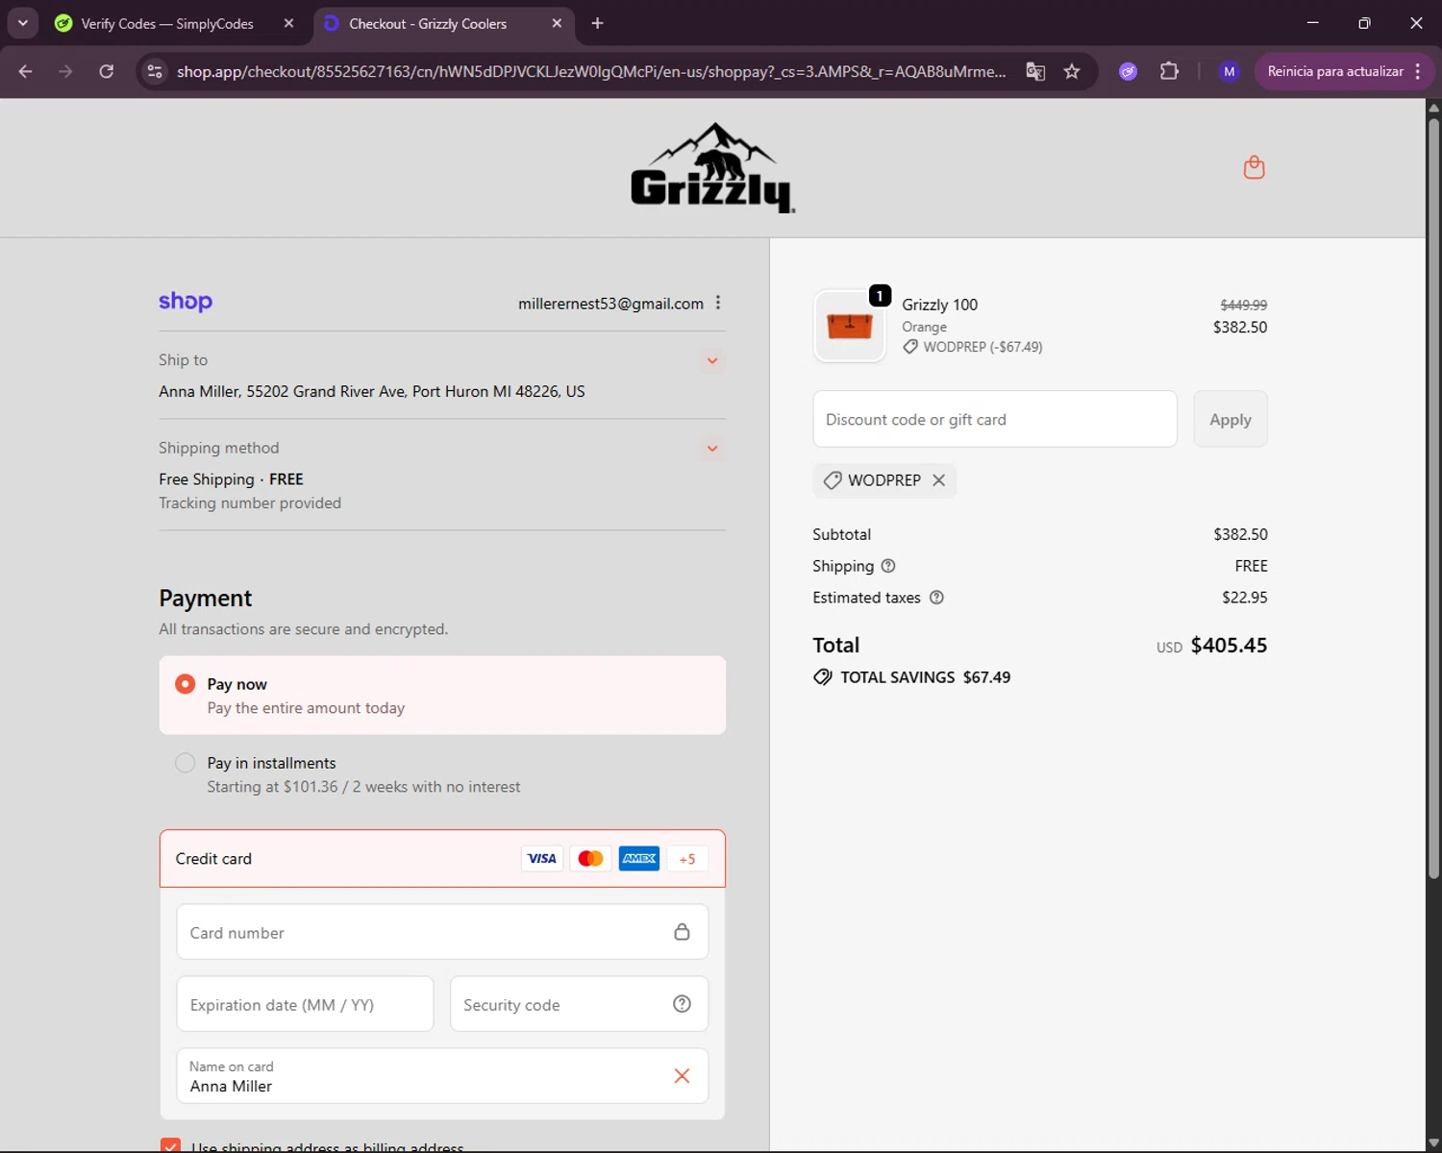Open the shopping bag cart icon

[1254, 167]
